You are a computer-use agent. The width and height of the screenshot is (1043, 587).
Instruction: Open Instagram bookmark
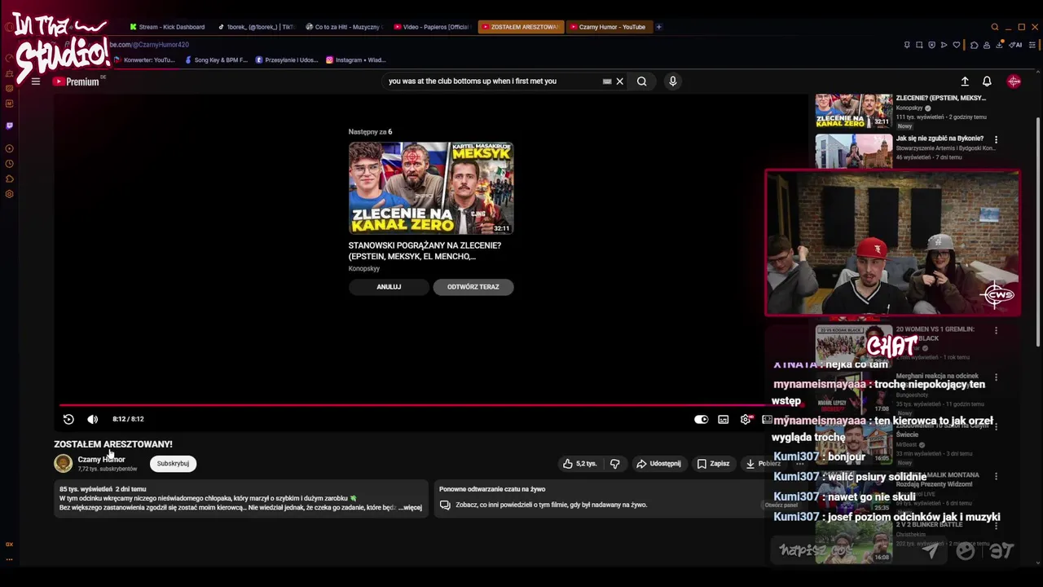(x=356, y=60)
